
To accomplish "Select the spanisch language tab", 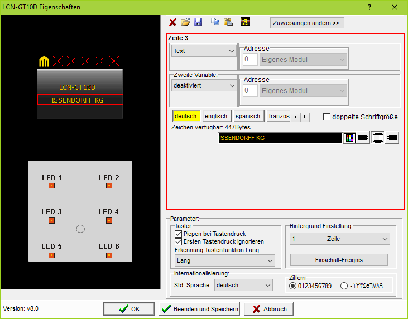I will (248, 116).
